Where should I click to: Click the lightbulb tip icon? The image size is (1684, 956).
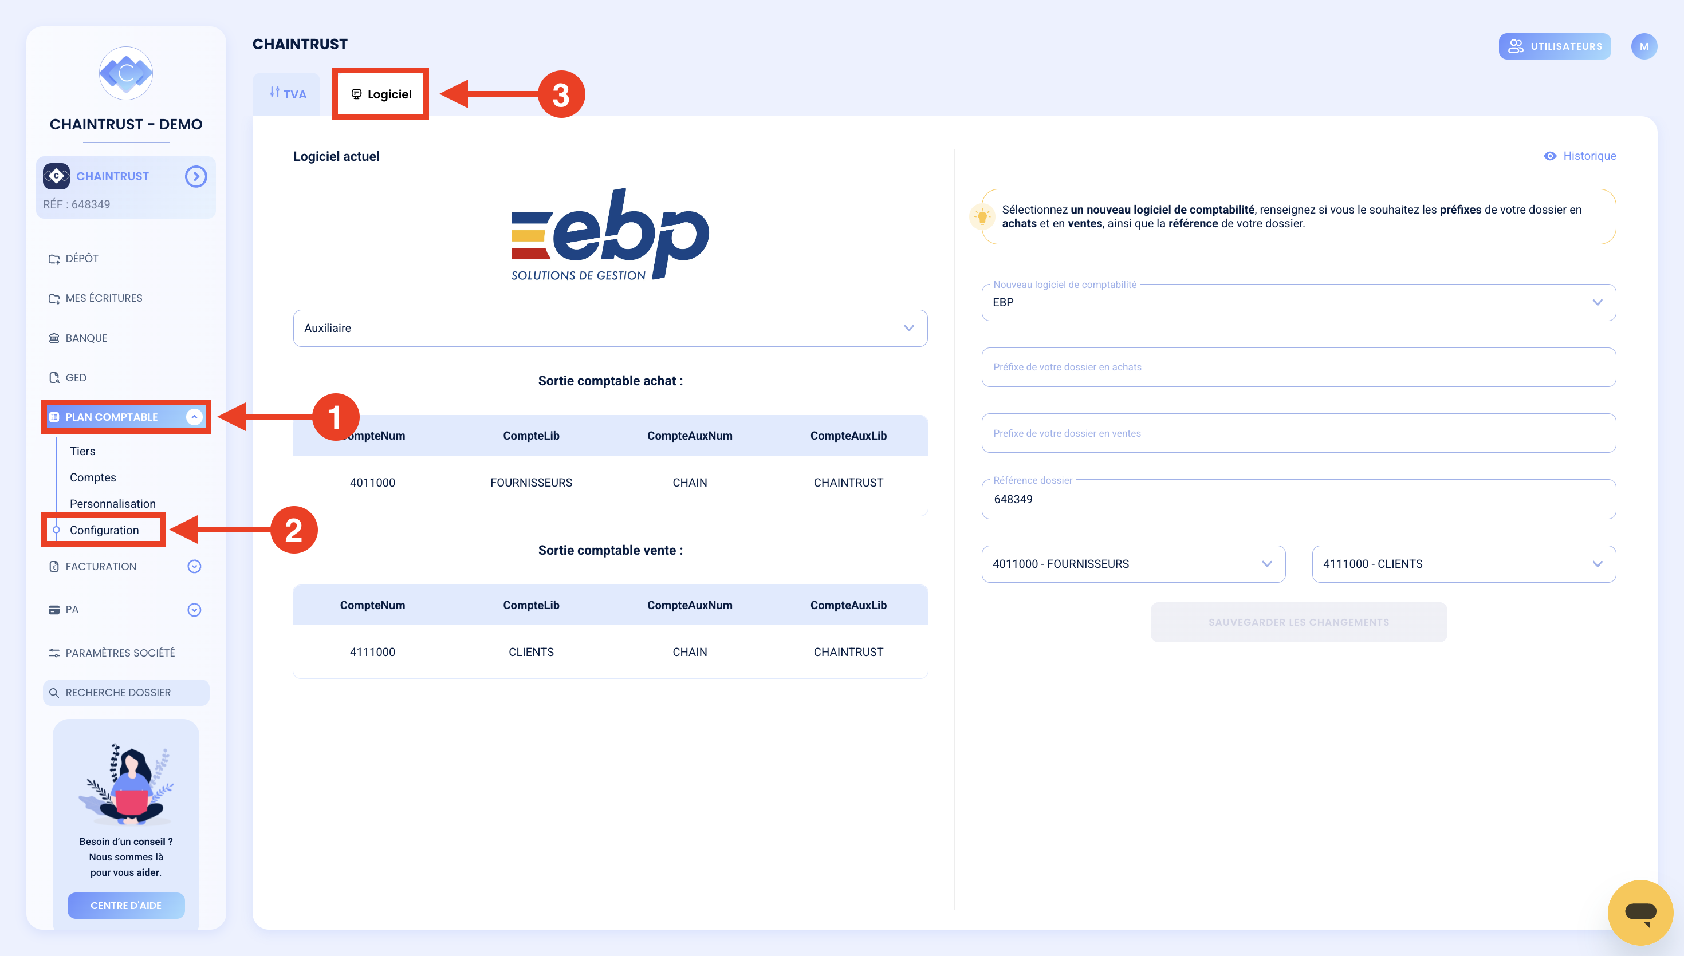tap(982, 217)
